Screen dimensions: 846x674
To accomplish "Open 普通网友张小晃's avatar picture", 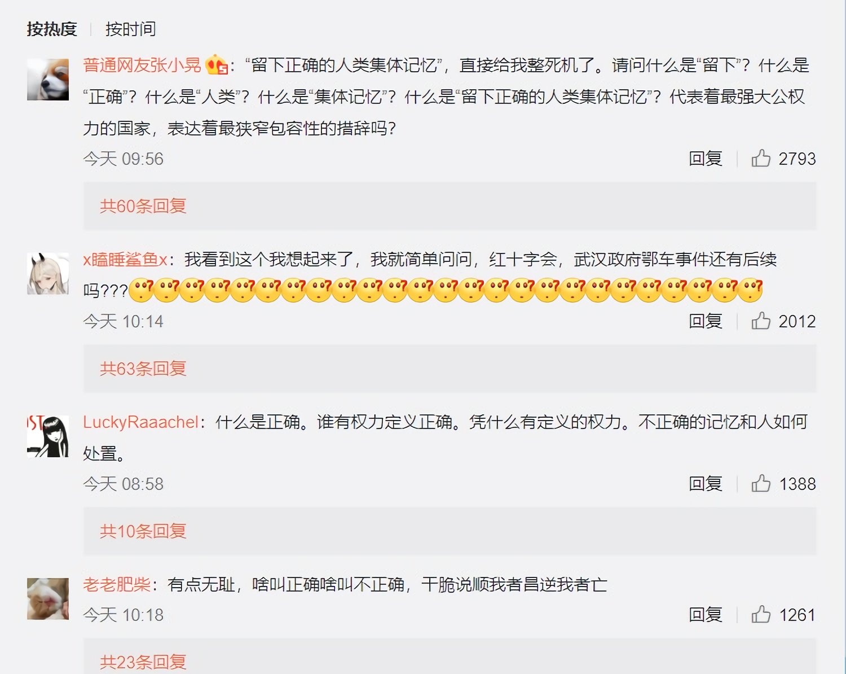I will [x=48, y=80].
